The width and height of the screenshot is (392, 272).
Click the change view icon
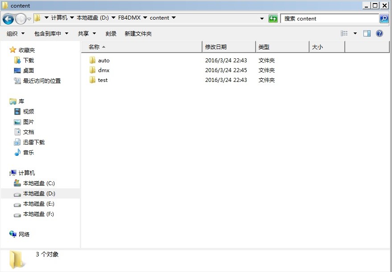(344, 33)
